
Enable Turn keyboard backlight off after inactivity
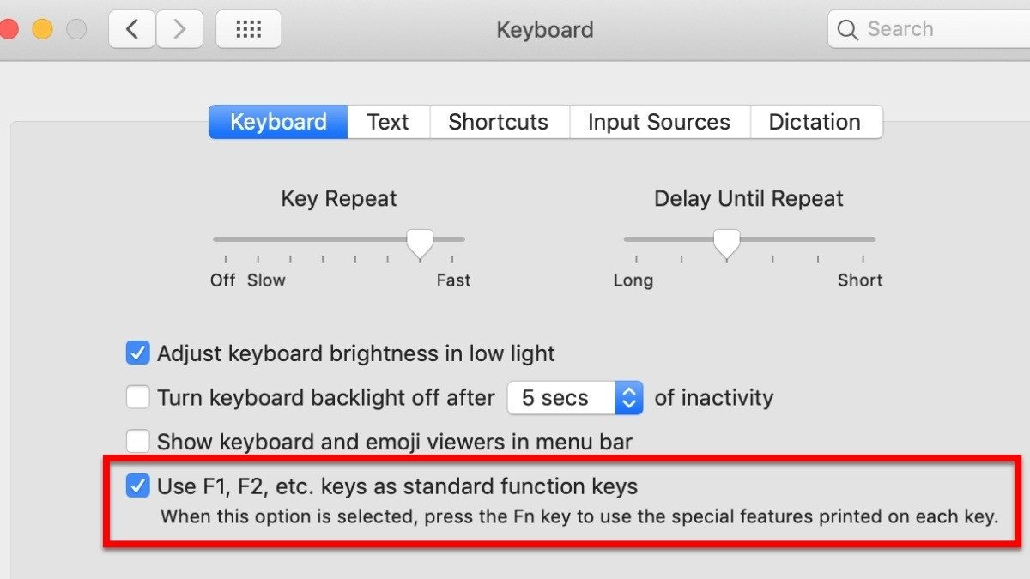point(138,397)
